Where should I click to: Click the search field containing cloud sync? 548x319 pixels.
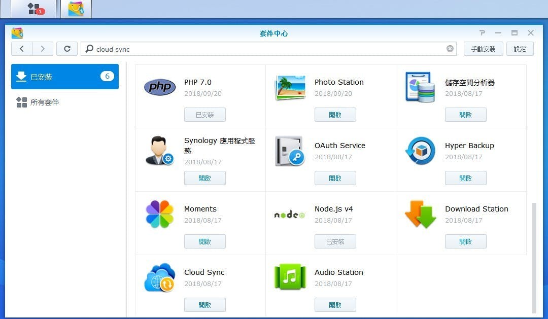pyautogui.click(x=269, y=49)
